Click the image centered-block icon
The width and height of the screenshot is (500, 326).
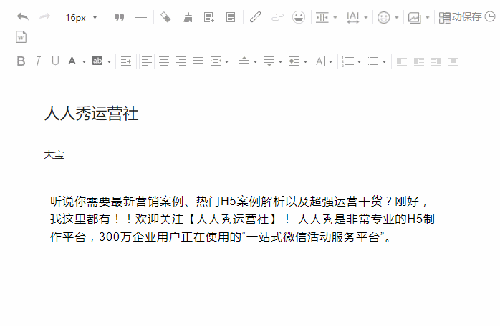click(453, 61)
